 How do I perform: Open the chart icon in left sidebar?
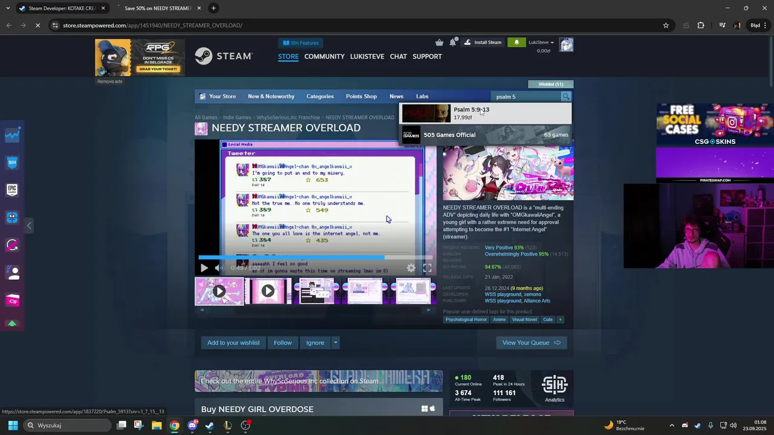tap(12, 135)
